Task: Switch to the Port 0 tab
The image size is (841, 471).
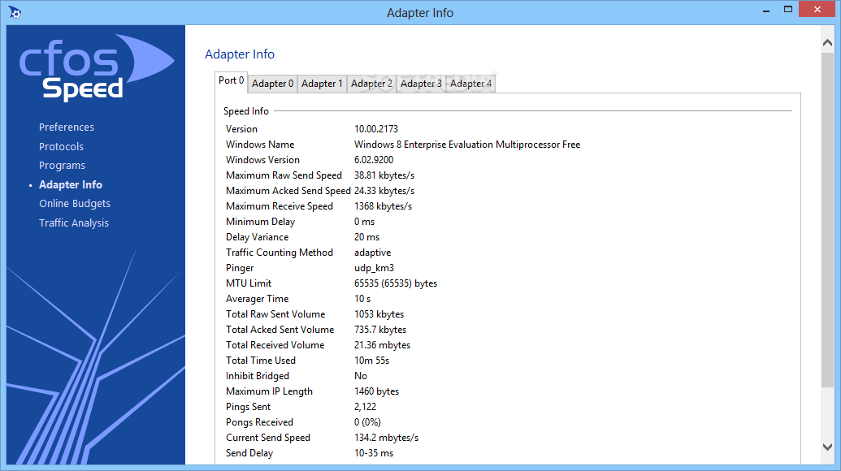Action: coord(230,81)
